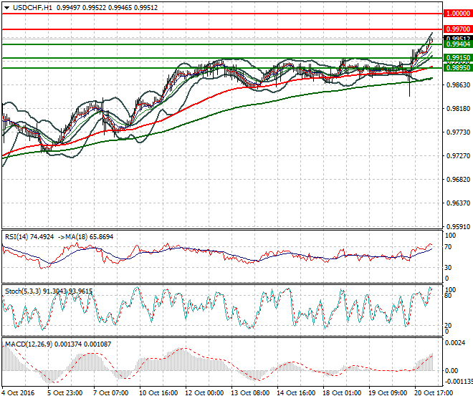473x401 pixels.
Task: Click the 0.0024 MACD scale value
Action: pyautogui.click(x=455, y=343)
